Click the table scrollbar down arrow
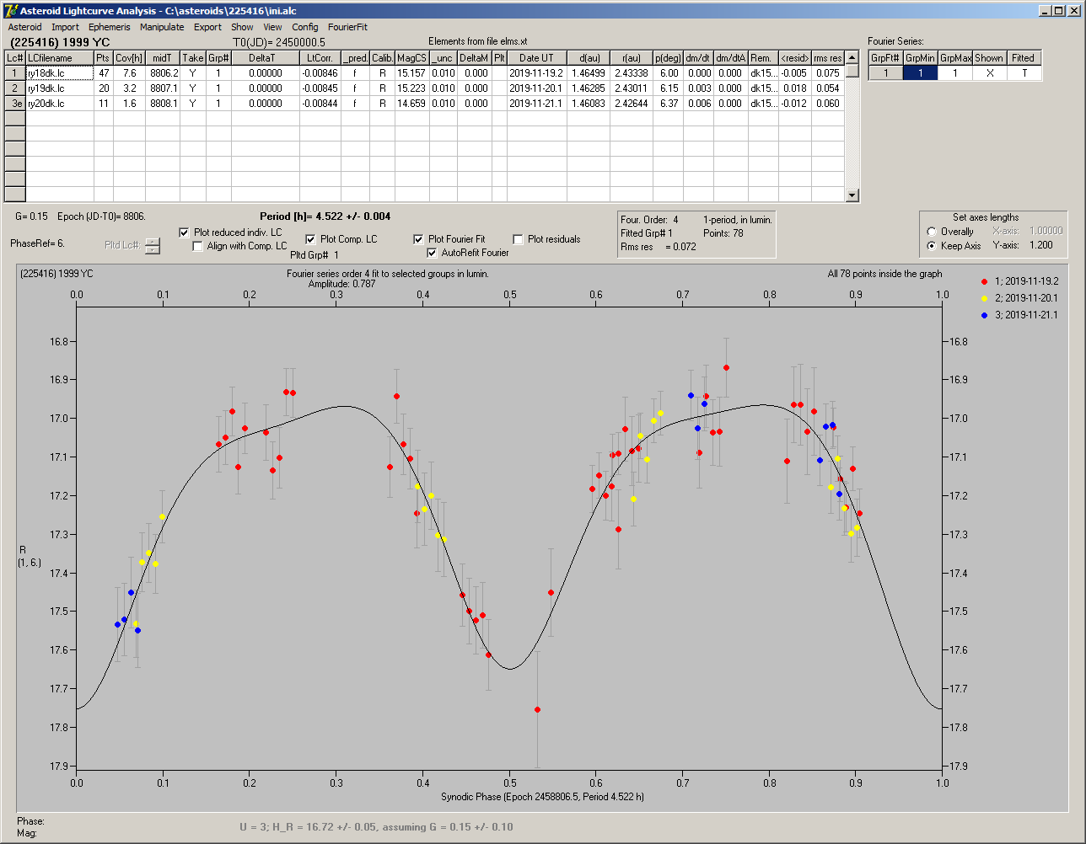The image size is (1086, 844). [852, 195]
